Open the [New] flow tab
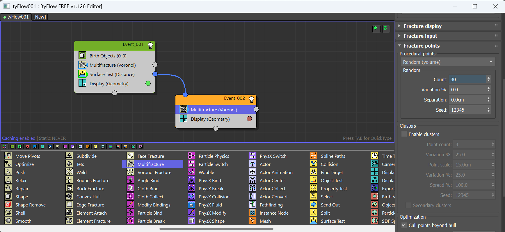The height and width of the screenshot is (232, 505). [x=40, y=17]
